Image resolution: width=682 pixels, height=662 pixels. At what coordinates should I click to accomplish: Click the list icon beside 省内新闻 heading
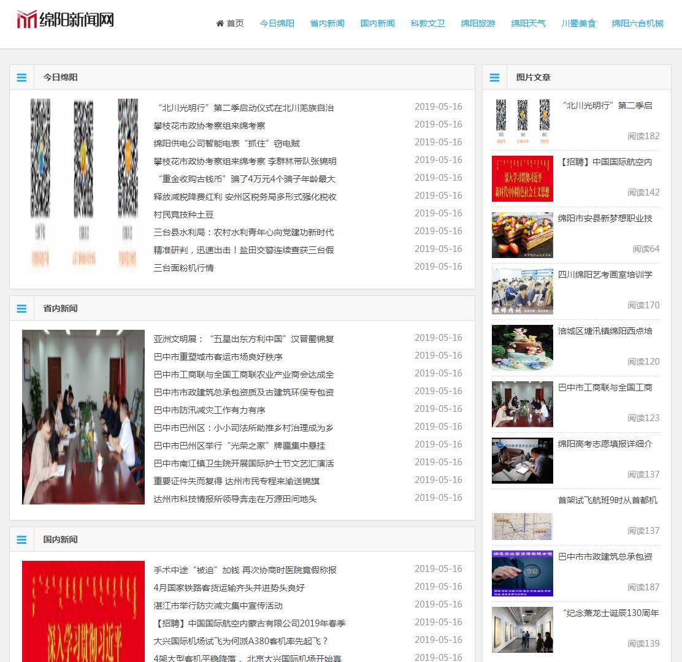click(x=21, y=308)
